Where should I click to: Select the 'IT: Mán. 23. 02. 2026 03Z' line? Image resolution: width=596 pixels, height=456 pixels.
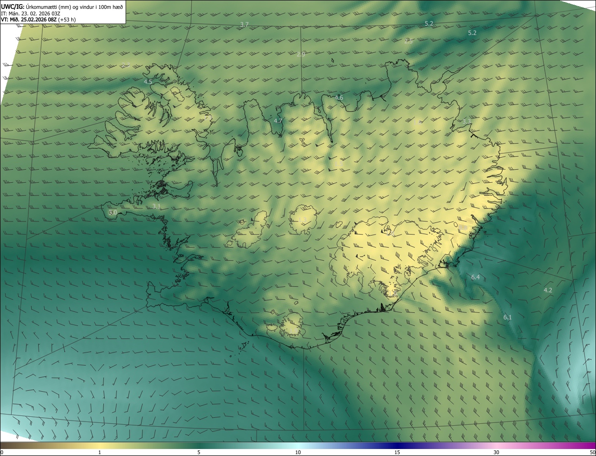tap(32, 13)
